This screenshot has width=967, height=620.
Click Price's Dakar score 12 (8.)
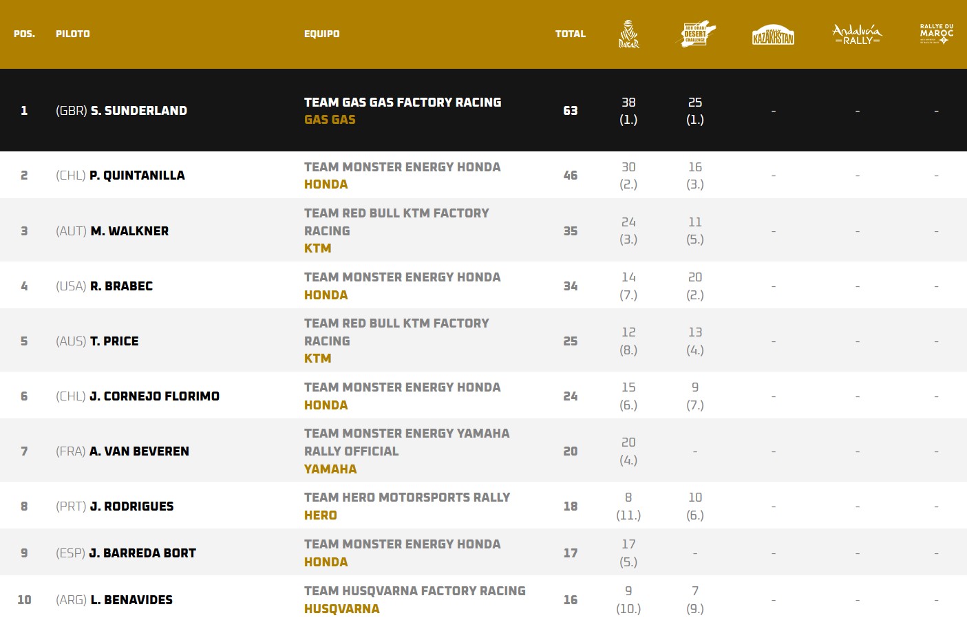click(x=628, y=341)
